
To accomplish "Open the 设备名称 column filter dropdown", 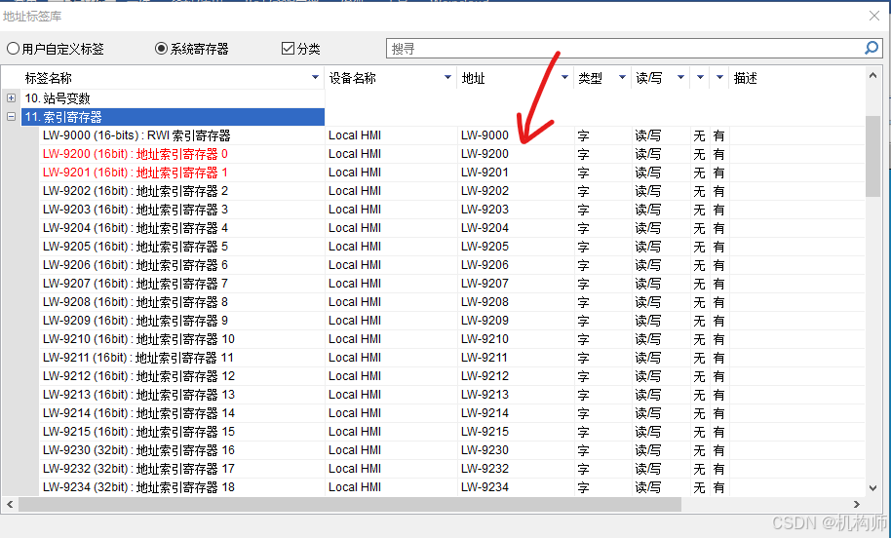I will 447,77.
